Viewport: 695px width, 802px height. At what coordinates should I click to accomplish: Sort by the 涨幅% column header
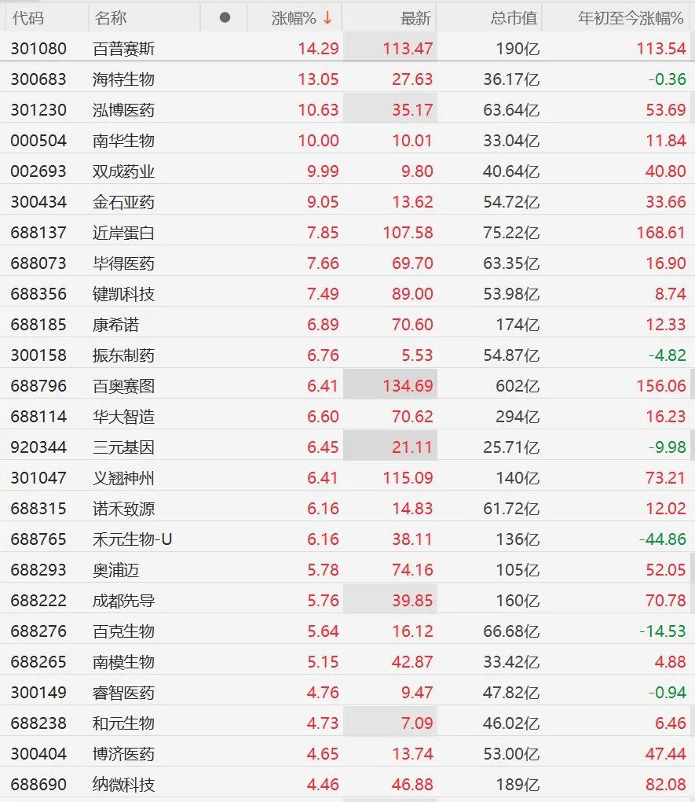(x=294, y=18)
